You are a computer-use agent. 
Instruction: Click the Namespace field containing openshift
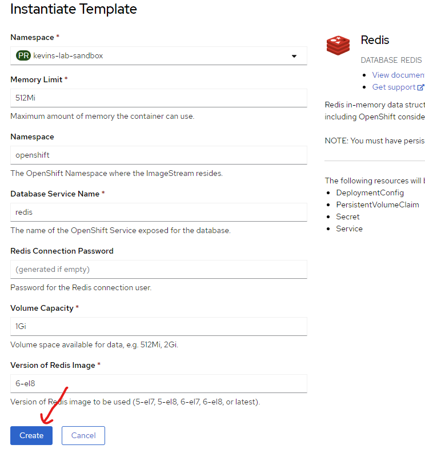(x=159, y=155)
